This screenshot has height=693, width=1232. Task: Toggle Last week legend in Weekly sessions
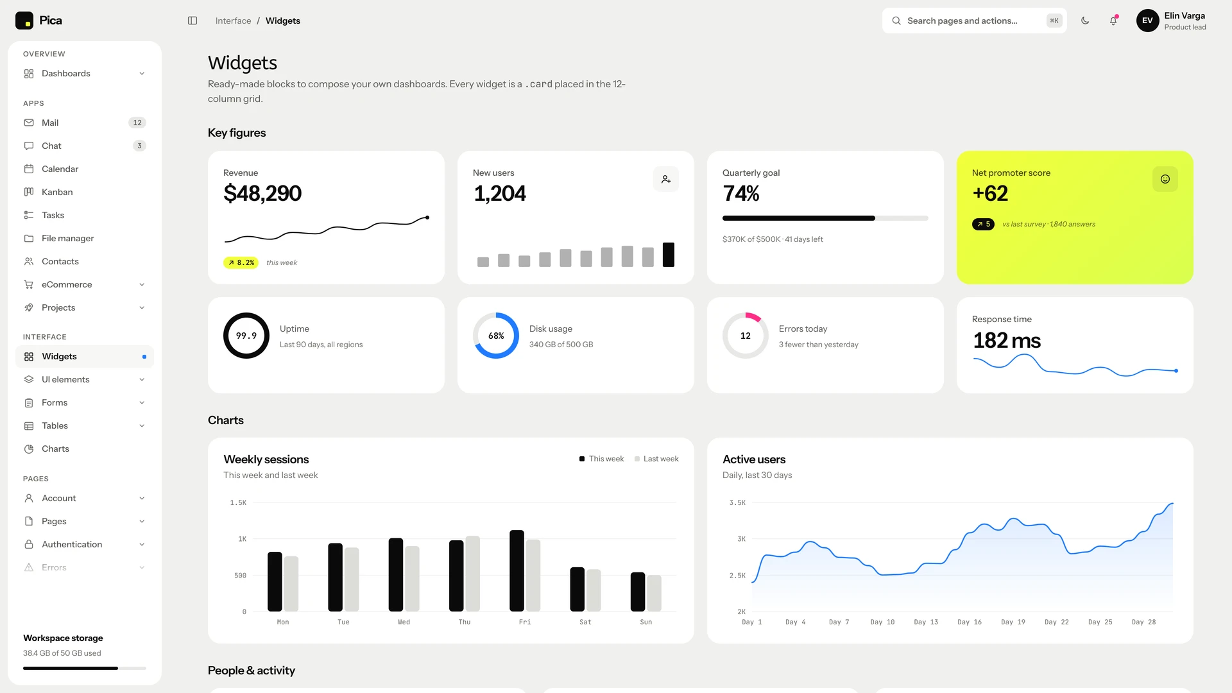click(x=656, y=459)
